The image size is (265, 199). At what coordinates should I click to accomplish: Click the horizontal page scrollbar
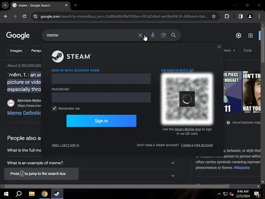click(117, 187)
